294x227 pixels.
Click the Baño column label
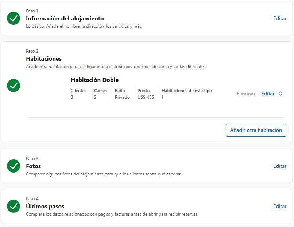pyautogui.click(x=120, y=91)
